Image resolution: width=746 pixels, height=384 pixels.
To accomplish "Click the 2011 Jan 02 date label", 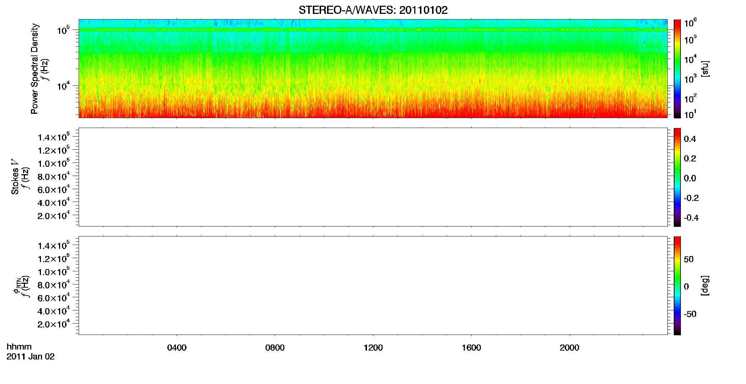I will click(31, 357).
